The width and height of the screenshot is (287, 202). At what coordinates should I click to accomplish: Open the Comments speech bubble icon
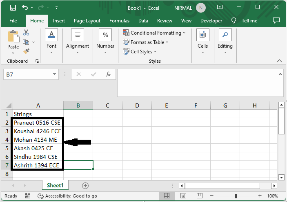(x=276, y=20)
